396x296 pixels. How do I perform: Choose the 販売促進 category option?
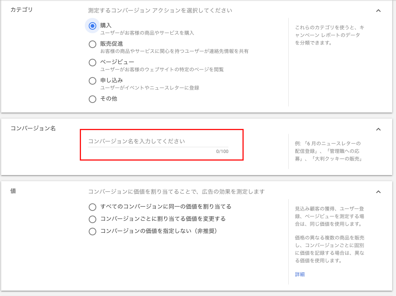pos(92,44)
